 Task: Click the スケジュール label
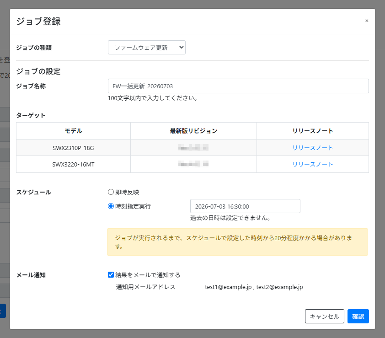point(34,192)
